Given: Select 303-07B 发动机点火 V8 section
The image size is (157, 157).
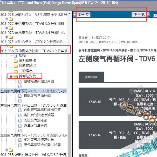Looking at the screenshot, I should click(34, 15).
